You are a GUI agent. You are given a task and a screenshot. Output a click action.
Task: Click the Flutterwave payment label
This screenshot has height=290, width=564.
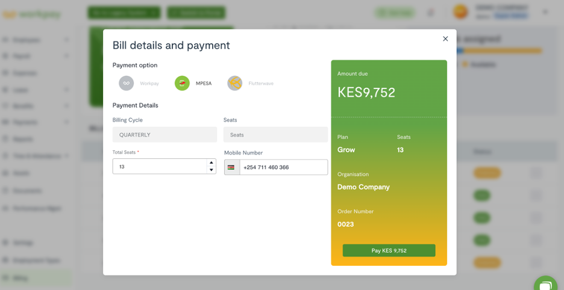[x=261, y=84]
